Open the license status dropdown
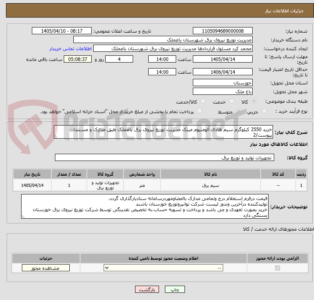Screen dimensions: 314x300 163,268
